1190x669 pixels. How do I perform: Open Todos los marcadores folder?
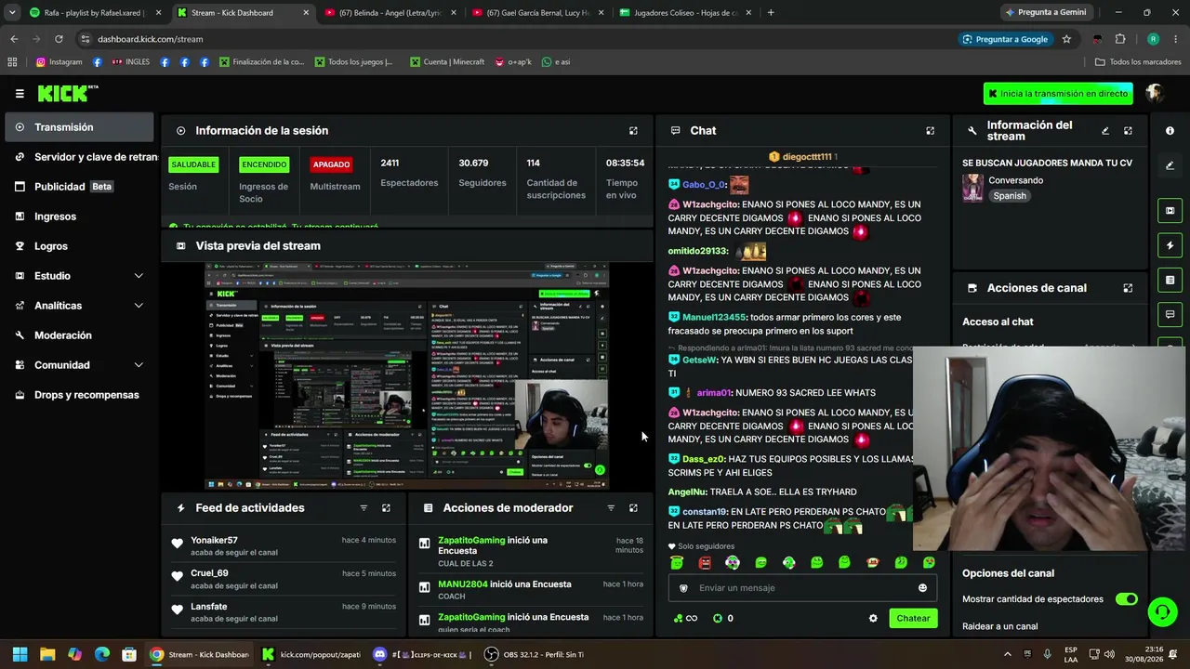point(1138,62)
